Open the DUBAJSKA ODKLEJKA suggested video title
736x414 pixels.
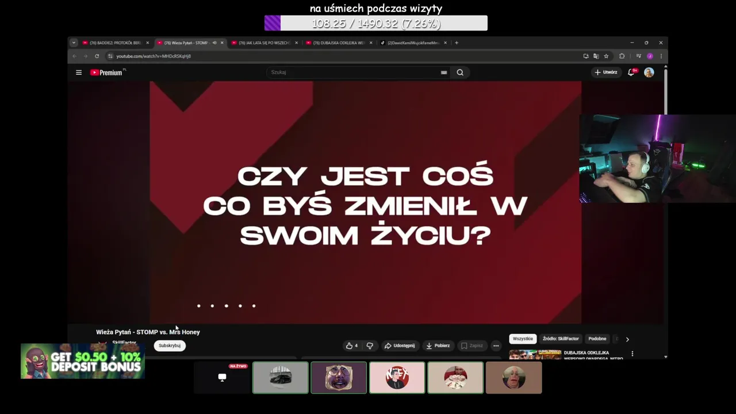594,355
